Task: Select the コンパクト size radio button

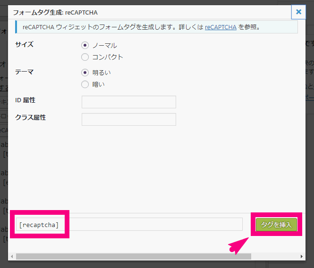Action: click(x=85, y=57)
